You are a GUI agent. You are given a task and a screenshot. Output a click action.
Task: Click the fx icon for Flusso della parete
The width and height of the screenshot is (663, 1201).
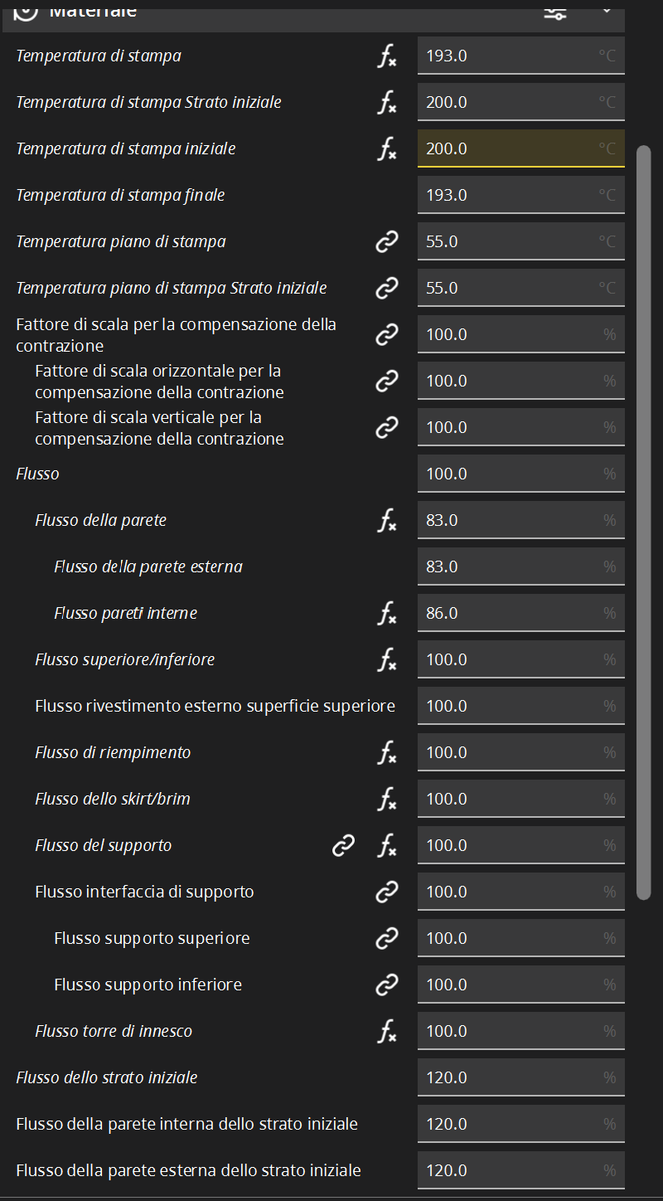[x=386, y=521]
